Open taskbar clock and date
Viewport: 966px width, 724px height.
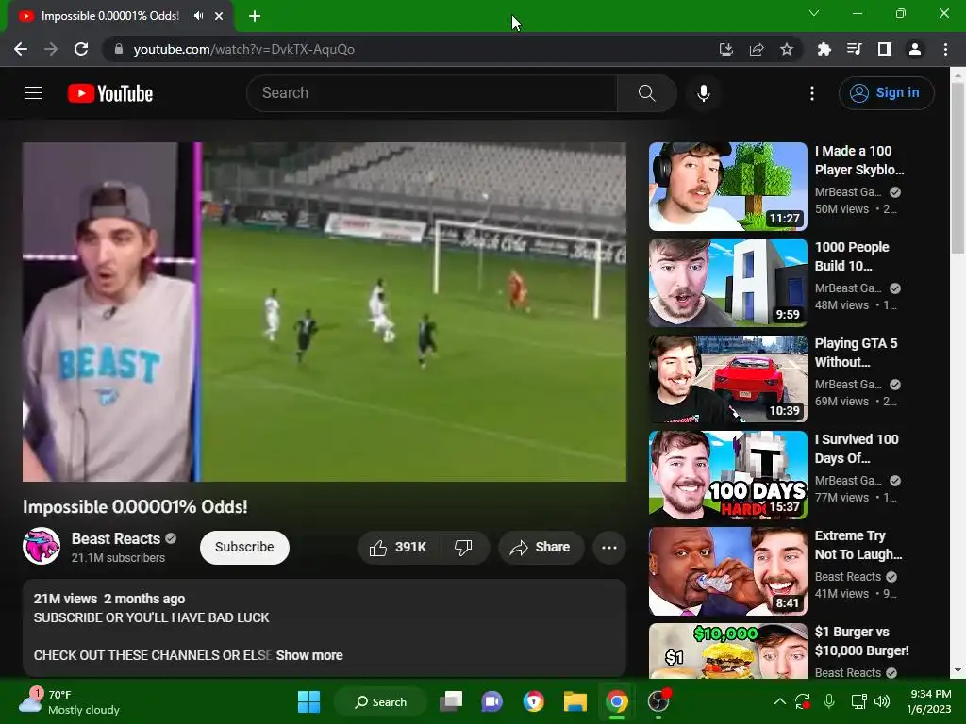930,701
